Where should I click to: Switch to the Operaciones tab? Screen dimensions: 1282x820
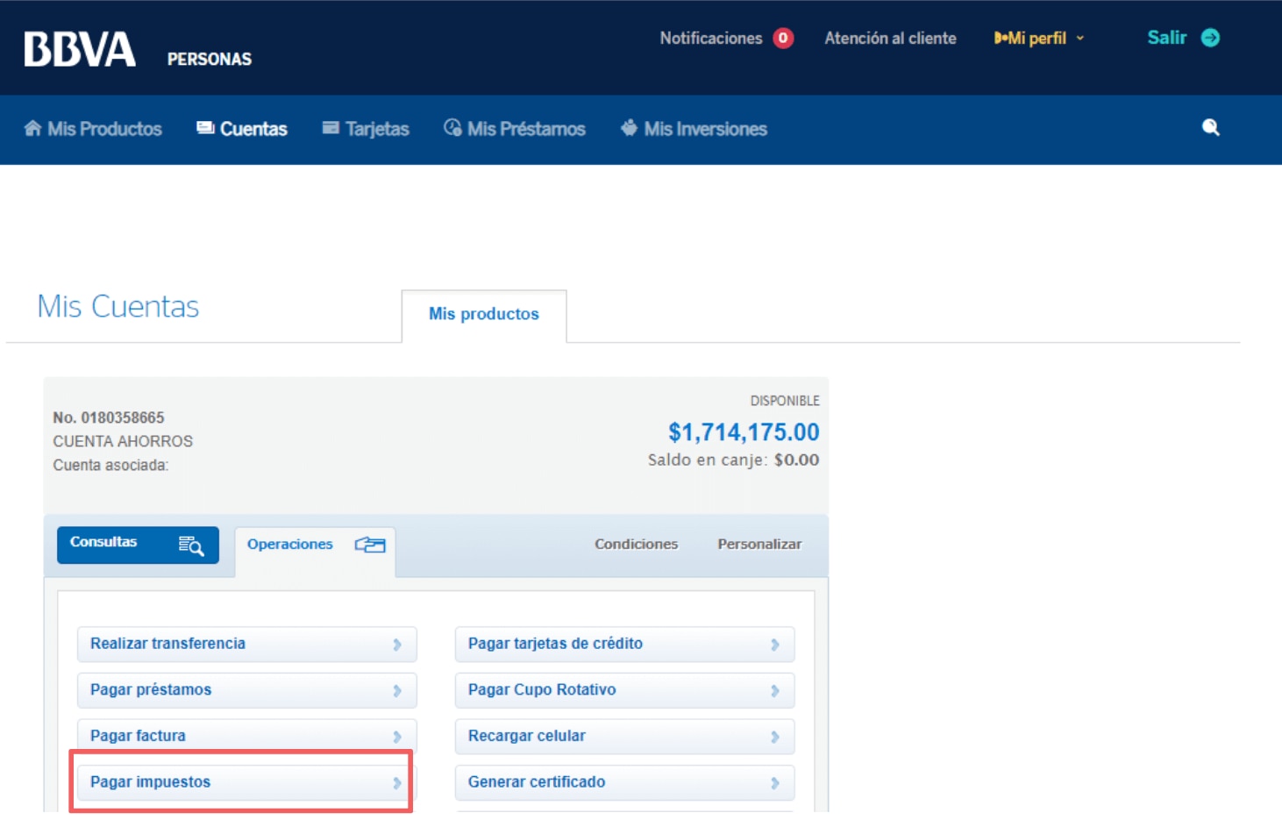[x=315, y=552]
